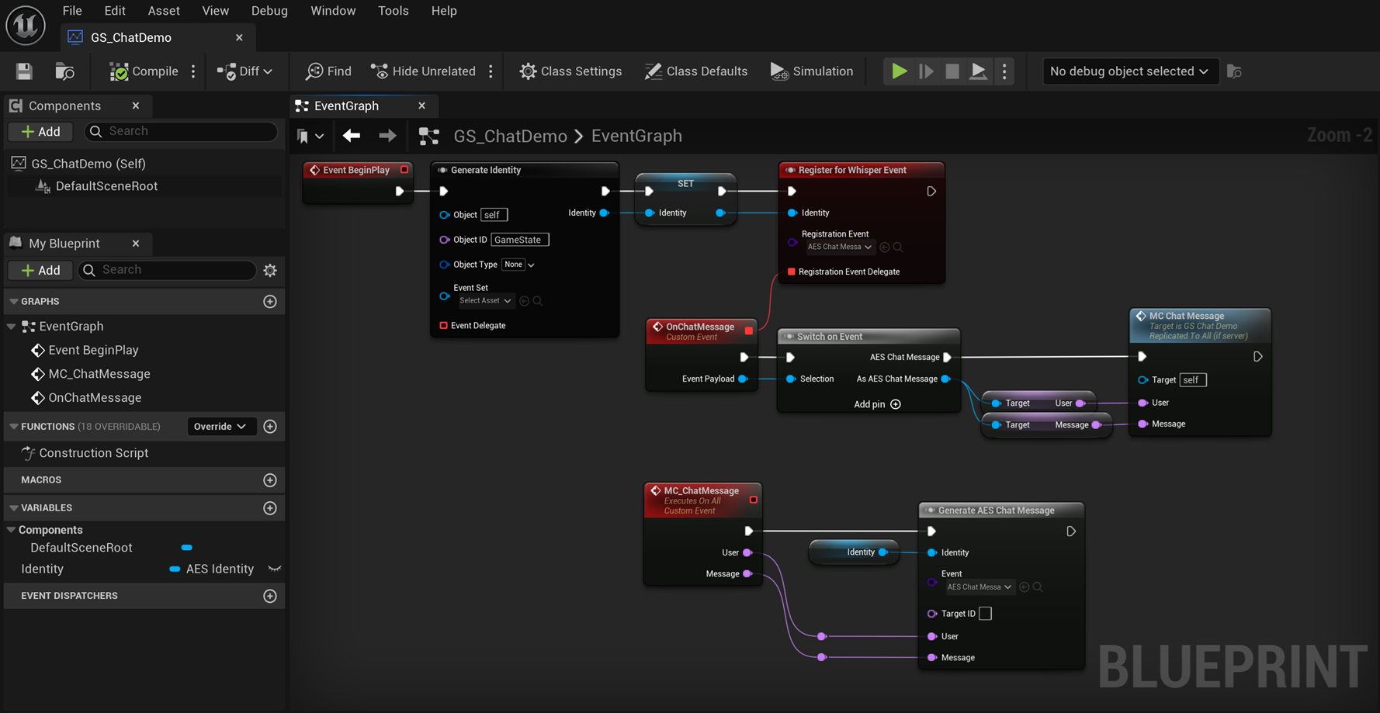Open Class Settings
The image size is (1380, 713).
click(x=570, y=71)
